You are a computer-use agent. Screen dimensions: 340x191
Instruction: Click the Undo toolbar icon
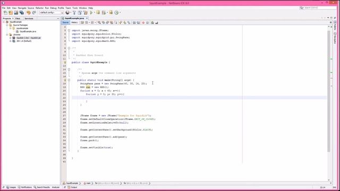[28, 13]
